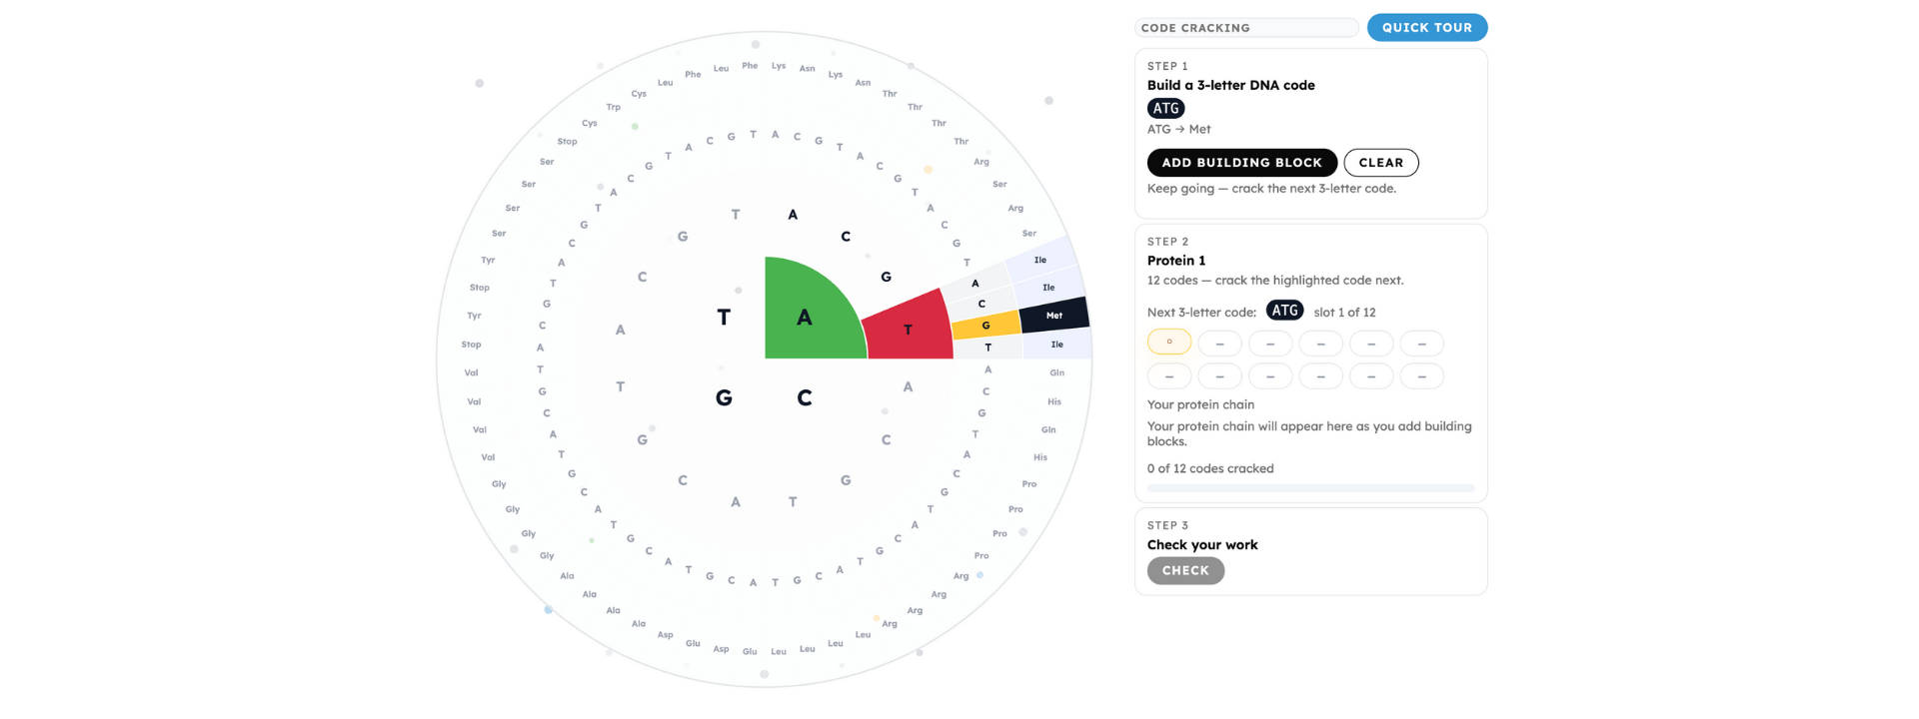Click the Code Cracking field at top
1919x719 pixels.
pos(1245,28)
